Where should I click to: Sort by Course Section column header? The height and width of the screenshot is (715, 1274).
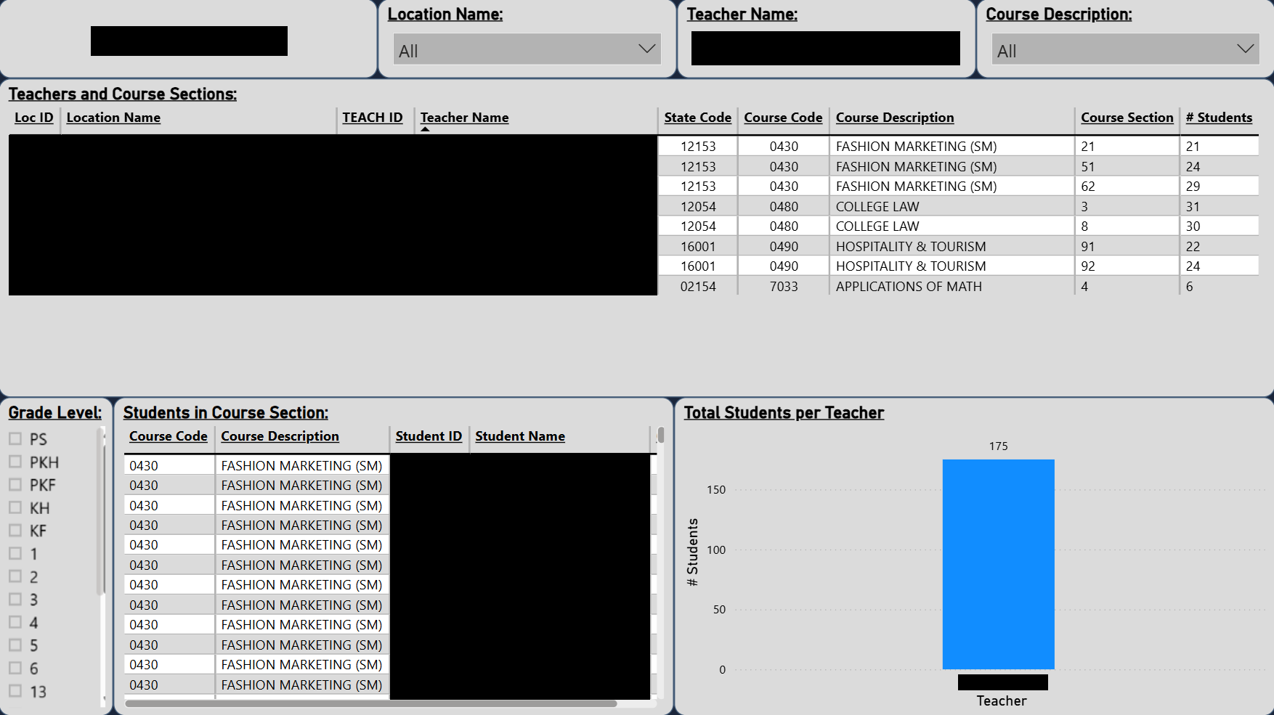coord(1127,118)
